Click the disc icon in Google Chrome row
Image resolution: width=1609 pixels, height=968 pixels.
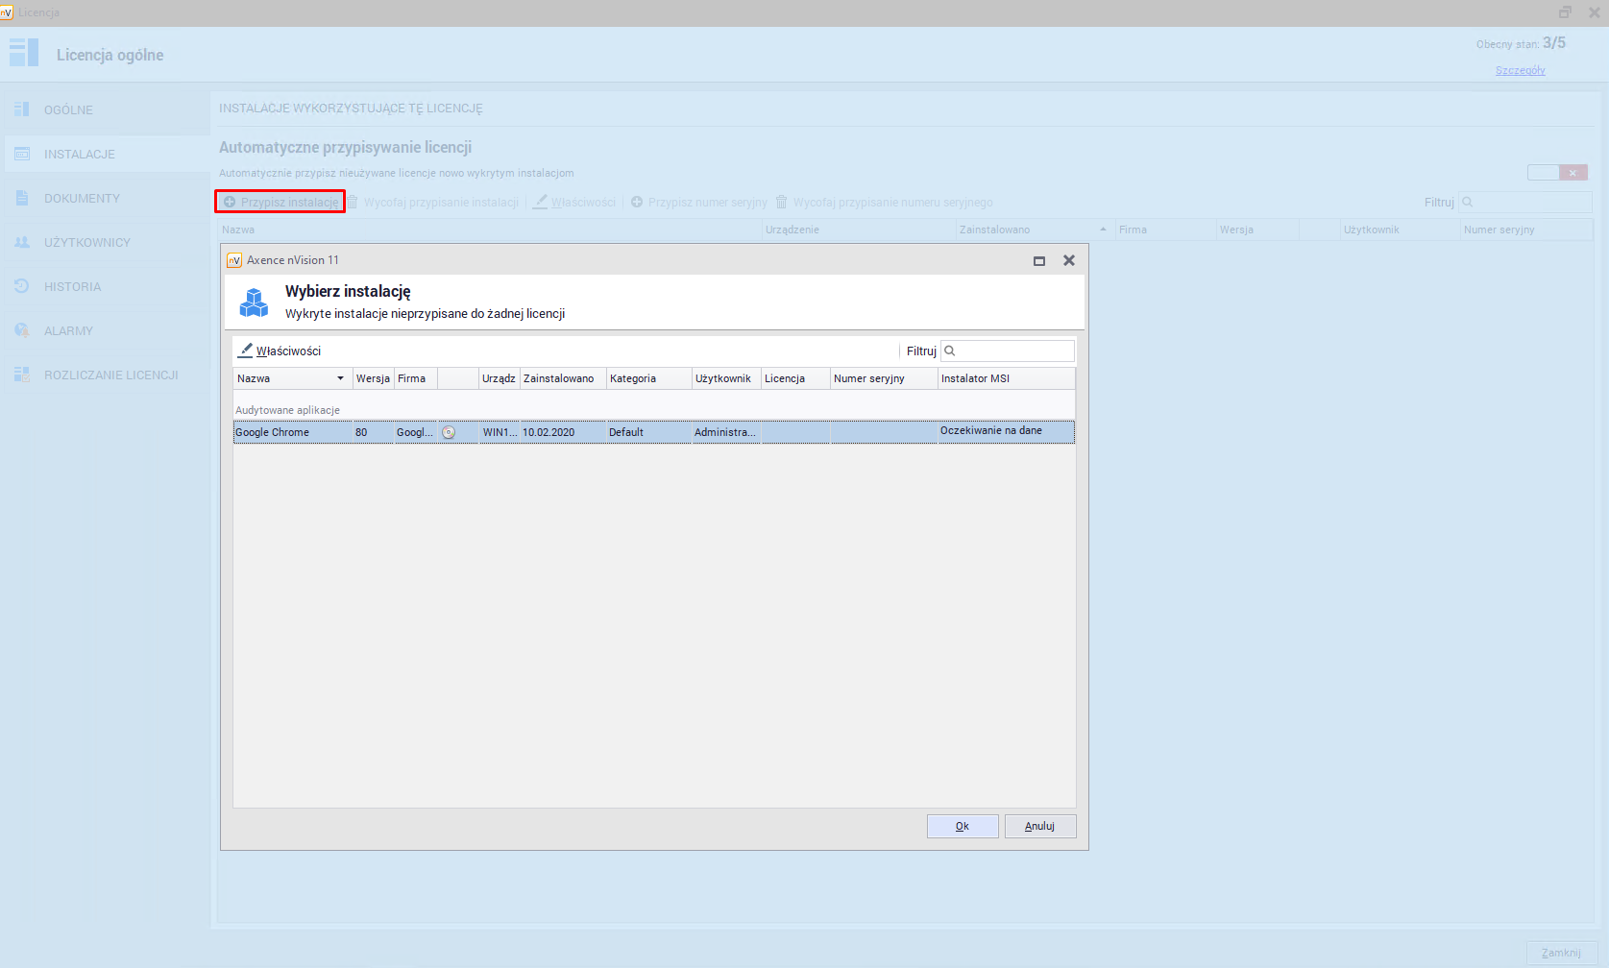(x=449, y=432)
